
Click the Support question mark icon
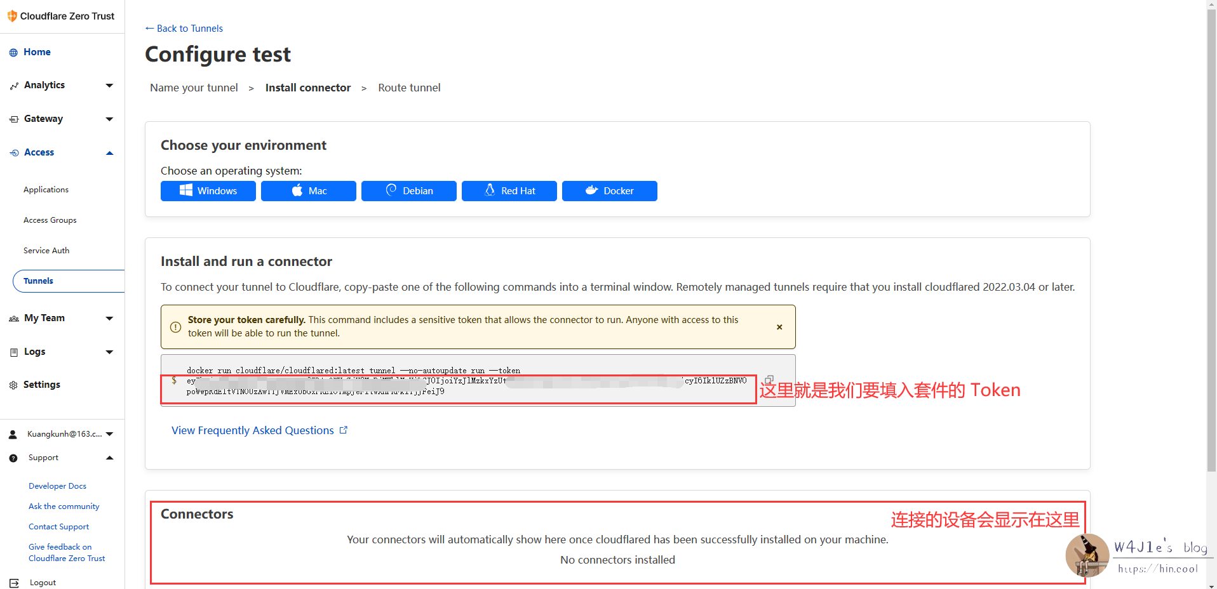point(13,458)
